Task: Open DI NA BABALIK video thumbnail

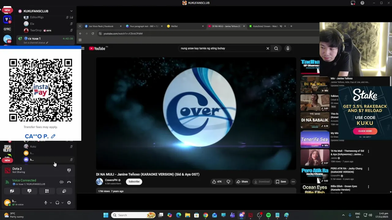Action: coord(315,121)
